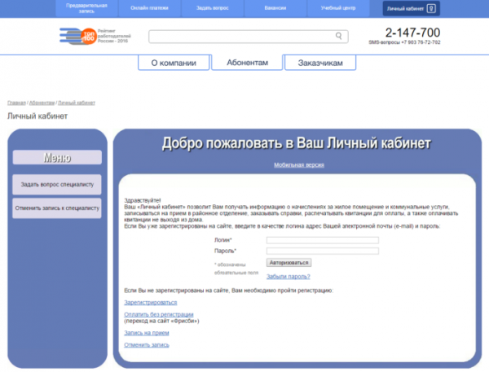Click the Пароль input field
This screenshot has width=489, height=372.
[x=323, y=251]
